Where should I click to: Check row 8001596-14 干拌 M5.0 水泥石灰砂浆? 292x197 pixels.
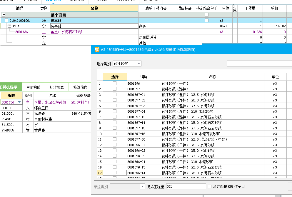[x=115, y=173]
